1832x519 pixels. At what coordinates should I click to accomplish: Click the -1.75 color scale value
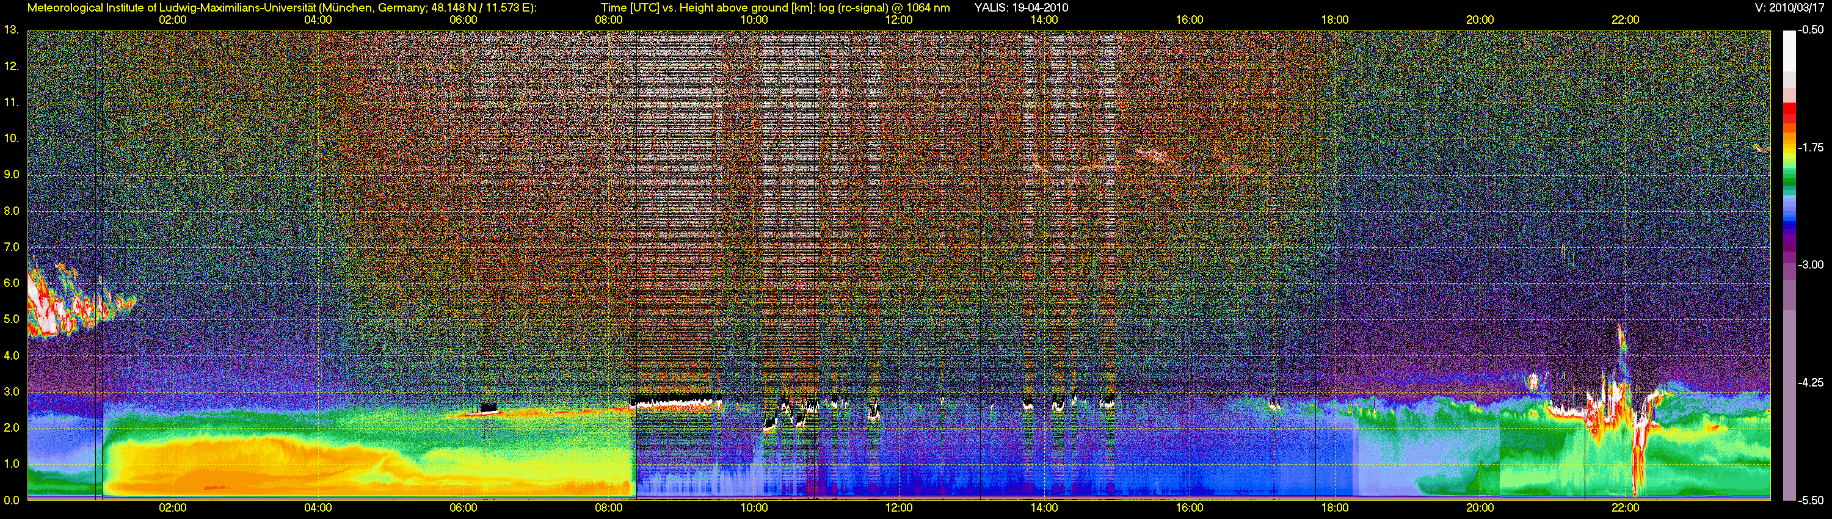coord(1810,148)
